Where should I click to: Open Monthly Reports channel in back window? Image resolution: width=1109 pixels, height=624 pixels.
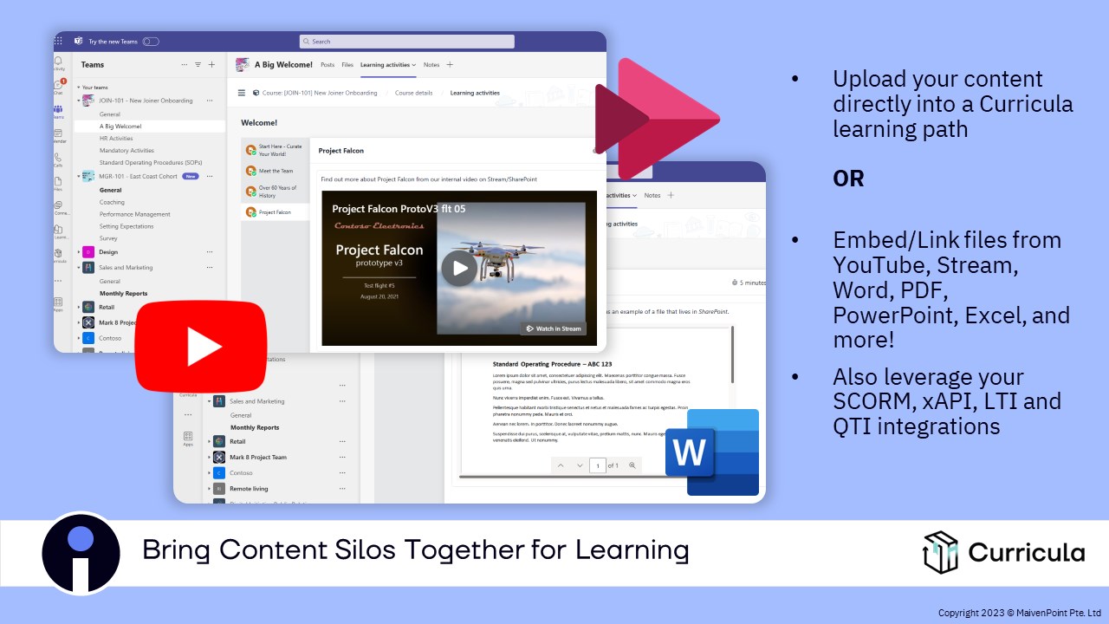[x=255, y=427]
